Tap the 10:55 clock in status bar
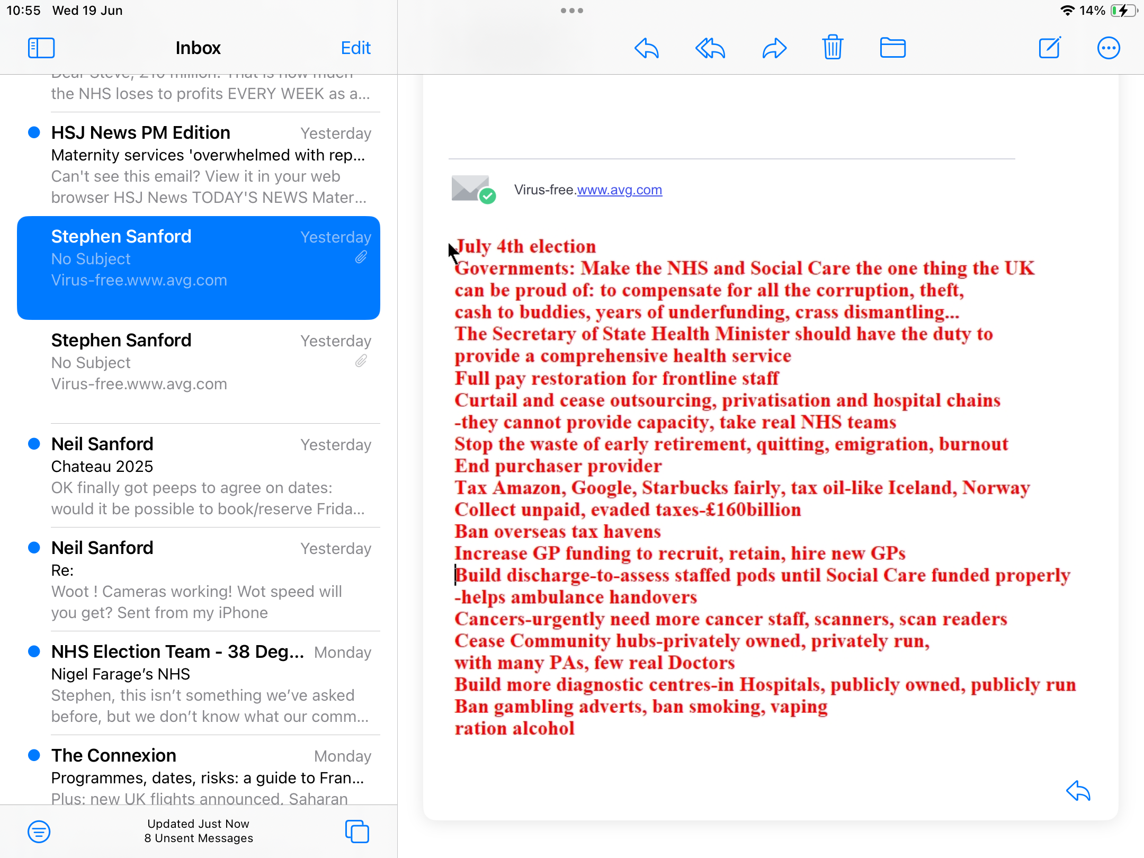 [23, 11]
